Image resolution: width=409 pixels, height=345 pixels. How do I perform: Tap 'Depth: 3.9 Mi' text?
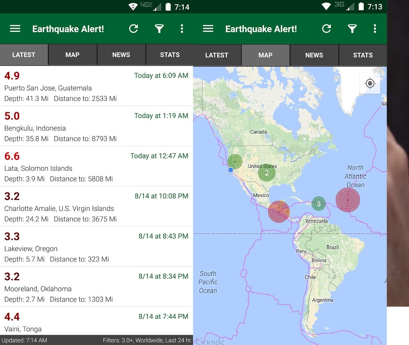pyautogui.click(x=25, y=179)
